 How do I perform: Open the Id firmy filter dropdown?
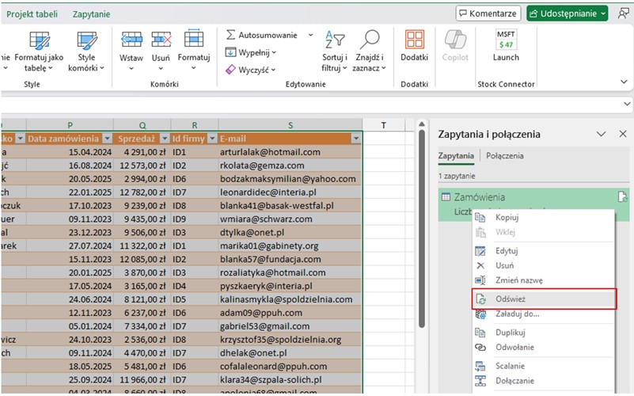tap(212, 139)
